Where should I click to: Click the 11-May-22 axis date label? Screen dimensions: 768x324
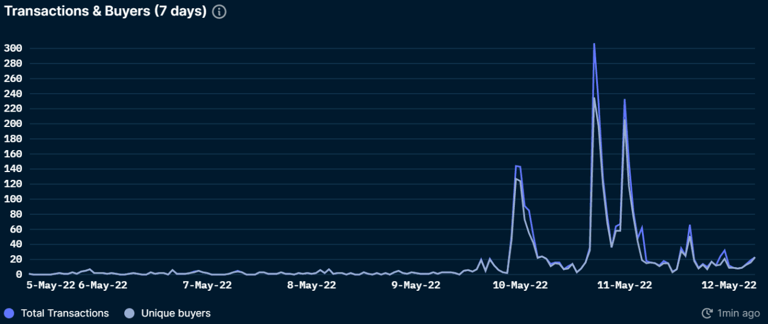coord(625,285)
